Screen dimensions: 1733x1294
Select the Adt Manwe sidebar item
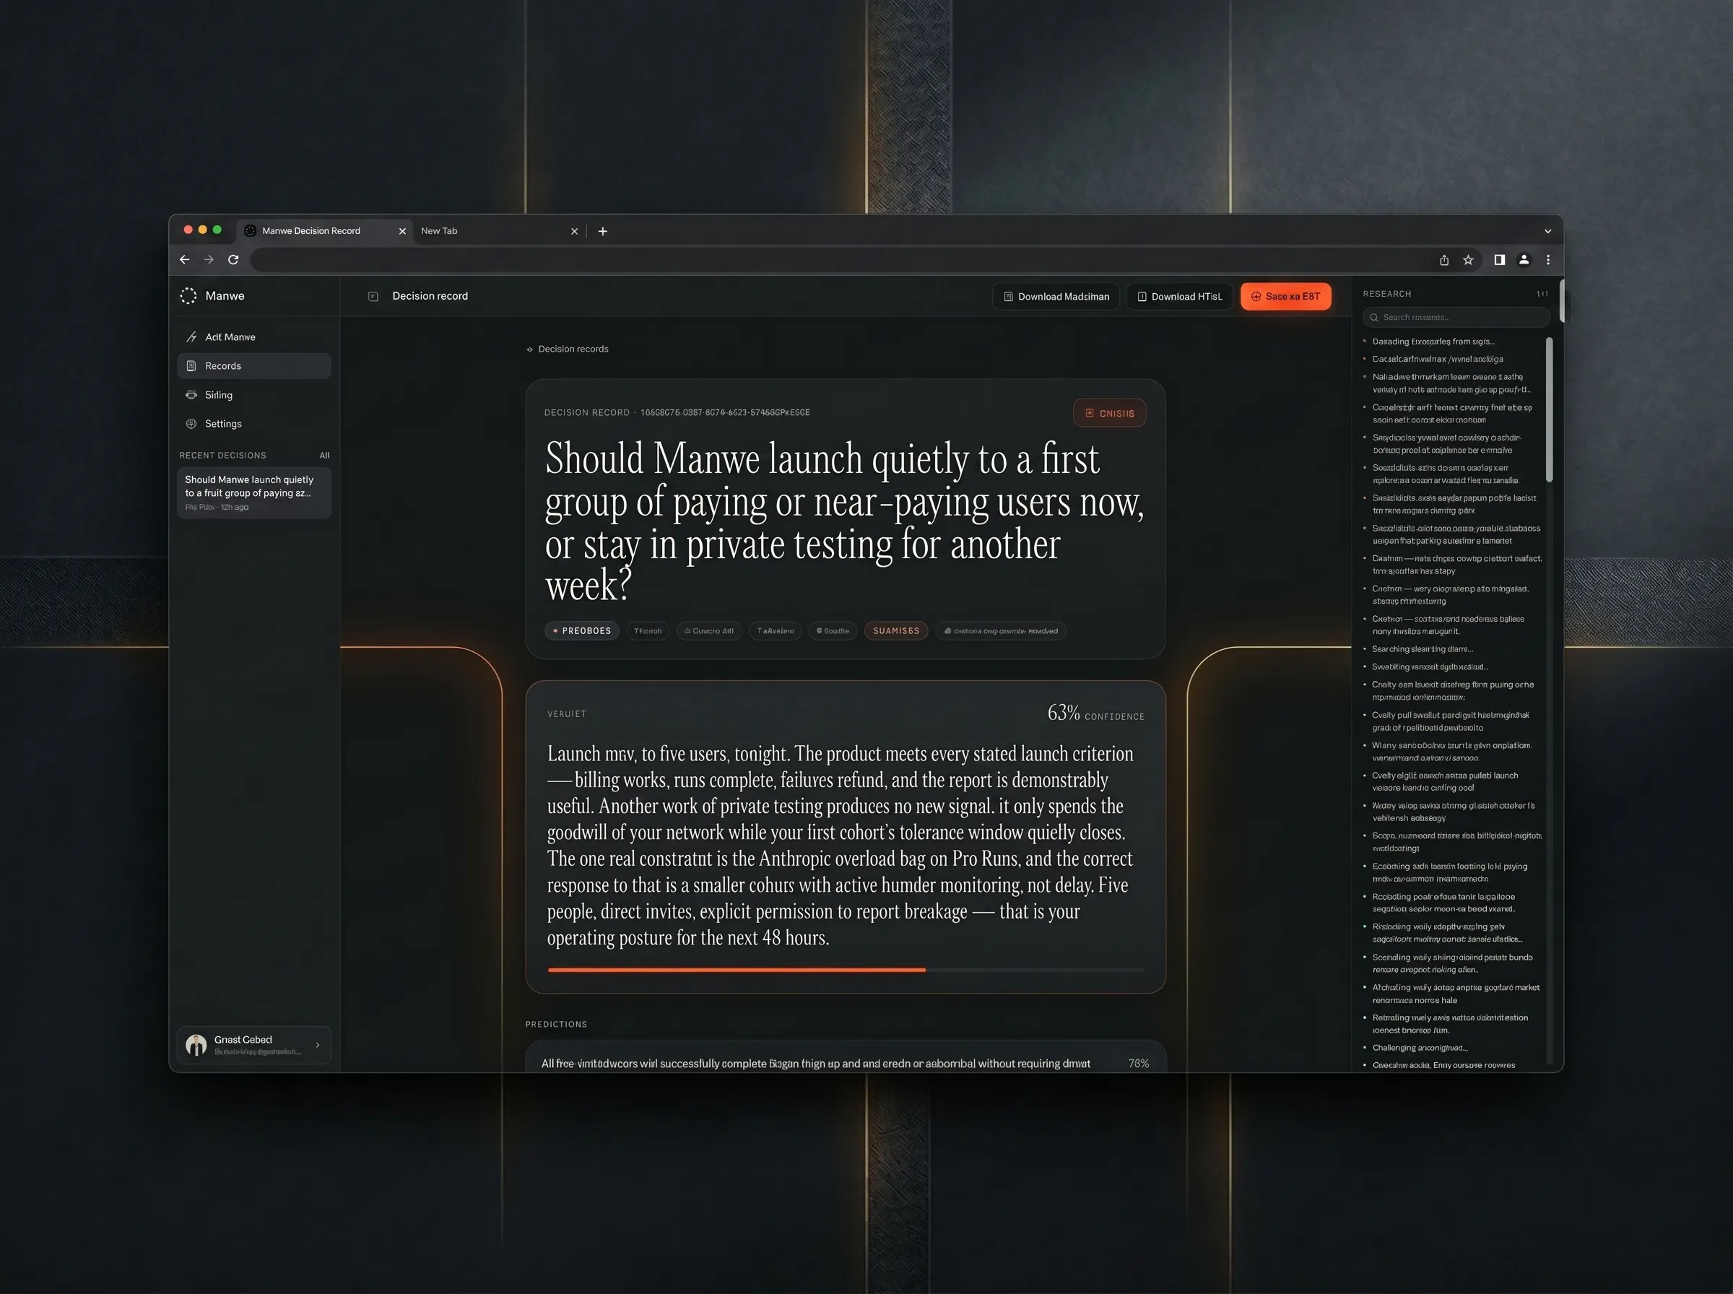253,336
